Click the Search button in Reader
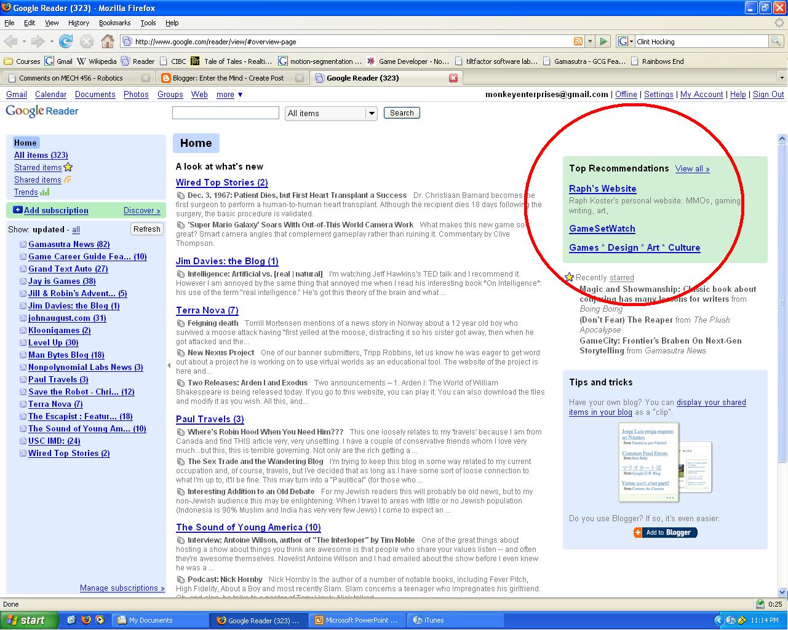 [402, 113]
